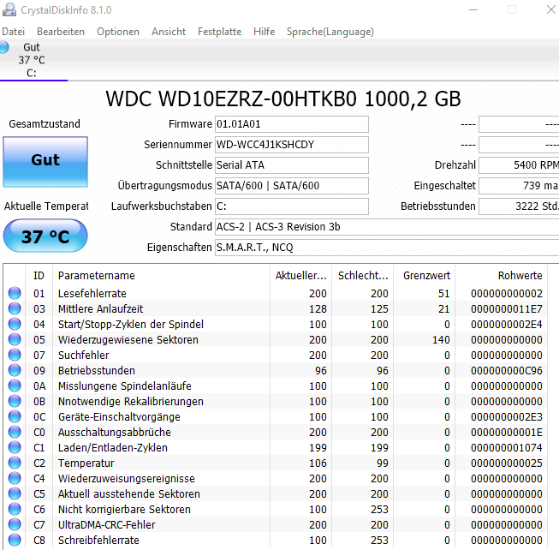Open the Hilfe menu
The width and height of the screenshot is (559, 550).
click(x=265, y=32)
